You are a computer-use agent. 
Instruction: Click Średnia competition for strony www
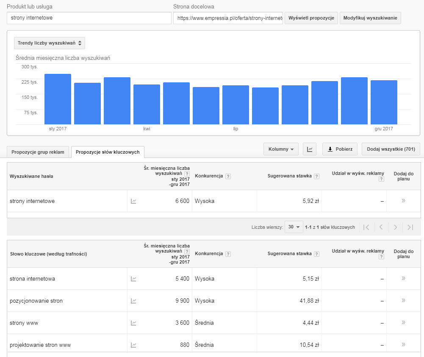pos(204,323)
